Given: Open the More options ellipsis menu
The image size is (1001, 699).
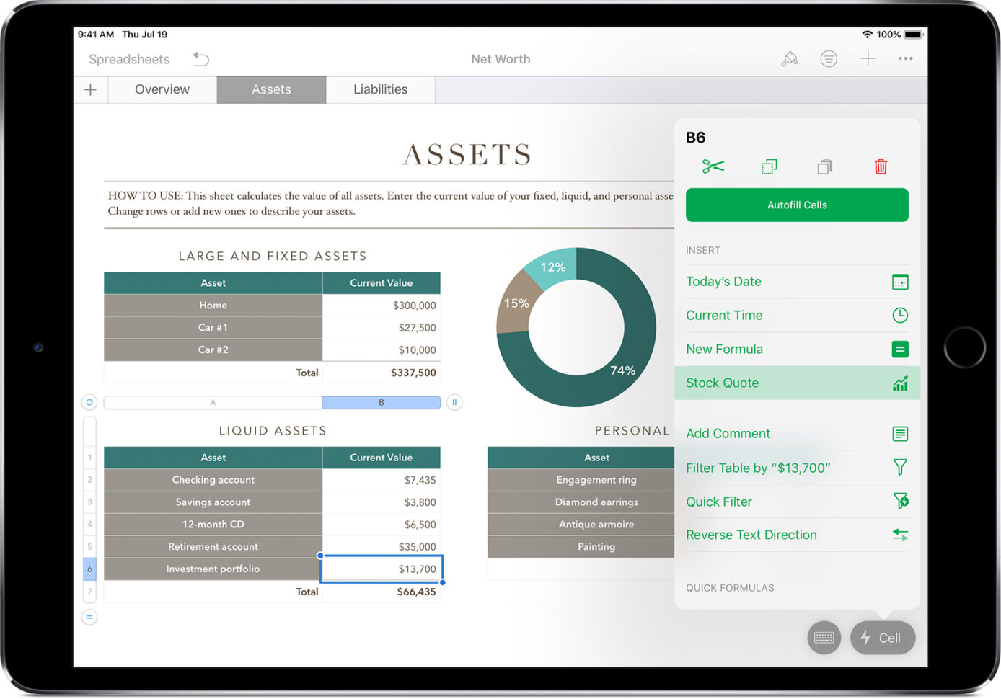Looking at the screenshot, I should 906,58.
